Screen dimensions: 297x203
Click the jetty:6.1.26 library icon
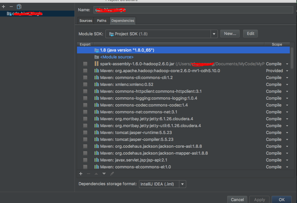pos(97,119)
